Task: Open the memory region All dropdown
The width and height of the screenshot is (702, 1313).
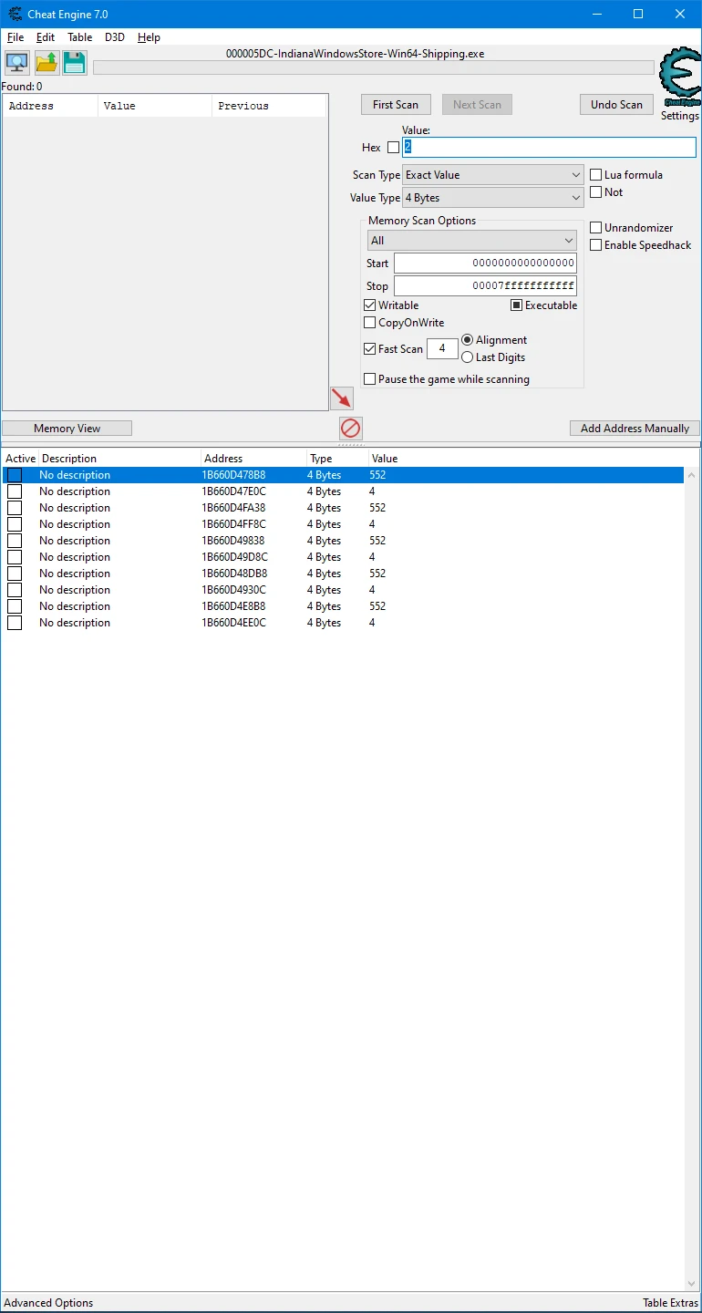Action: point(472,241)
